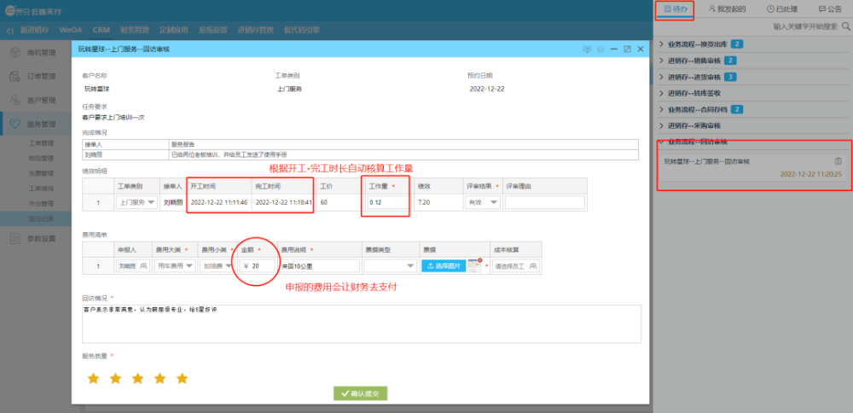Screen dimensions: 853x413
Task: Remove the uploaded receipt via red delete badge
Action: [479, 260]
